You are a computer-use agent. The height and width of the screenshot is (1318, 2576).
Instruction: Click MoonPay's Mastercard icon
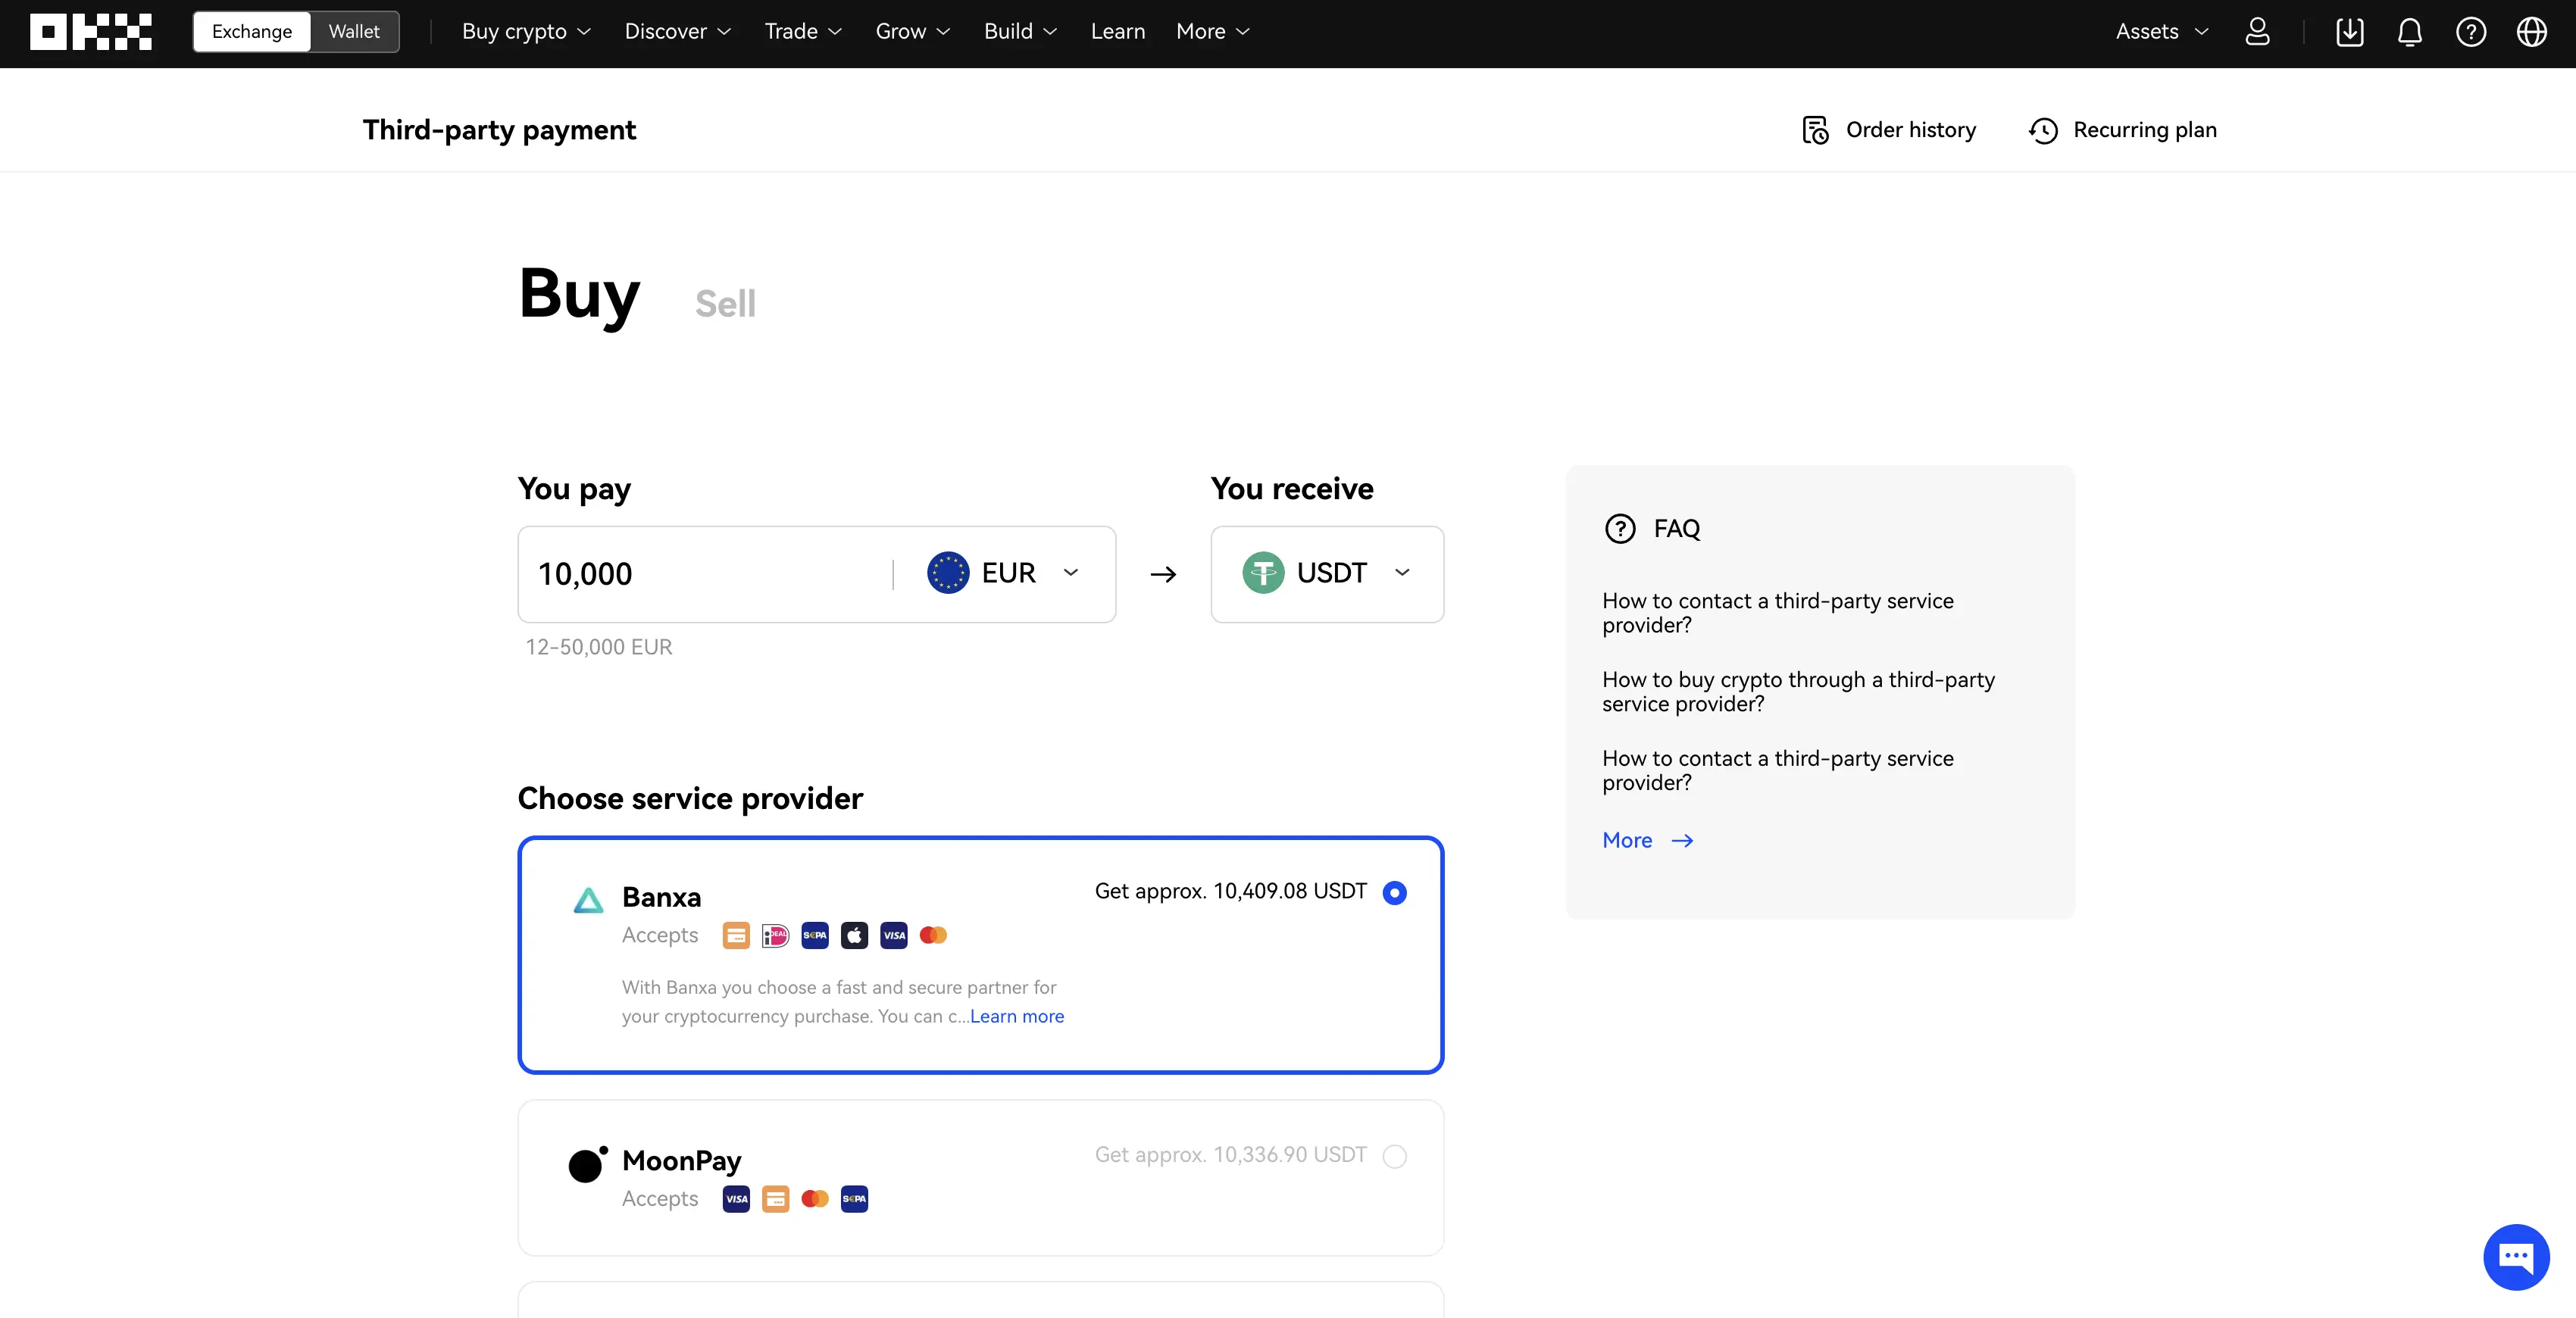coord(815,1199)
